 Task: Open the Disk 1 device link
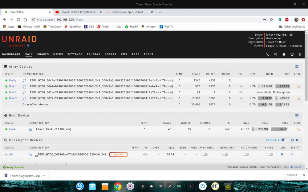click(13, 86)
